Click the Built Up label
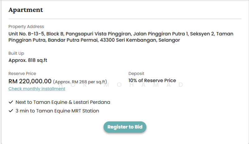This screenshot has width=249, height=144. point(16,53)
